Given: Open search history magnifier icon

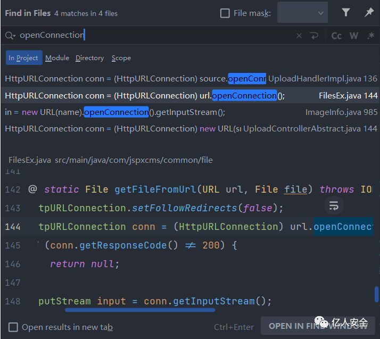Looking at the screenshot, I should (x=10, y=36).
